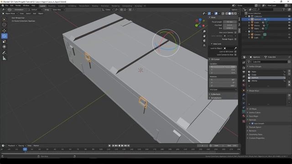Viewport: 292px width, 164px height.
Task: Expand the UV Maps panel
Action: pyautogui.click(x=253, y=109)
